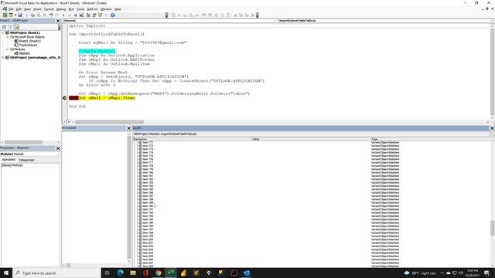
Task: Open the Edit menu
Action: pos(19,9)
